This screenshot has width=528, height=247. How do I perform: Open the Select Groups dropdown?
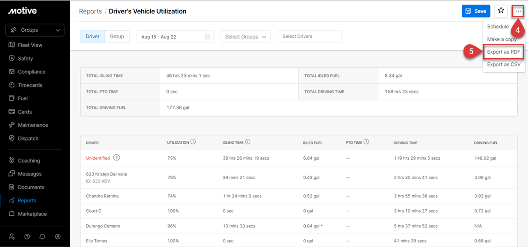point(246,37)
